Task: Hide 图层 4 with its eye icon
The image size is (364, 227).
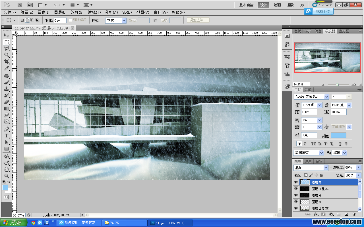Action: [296, 195]
